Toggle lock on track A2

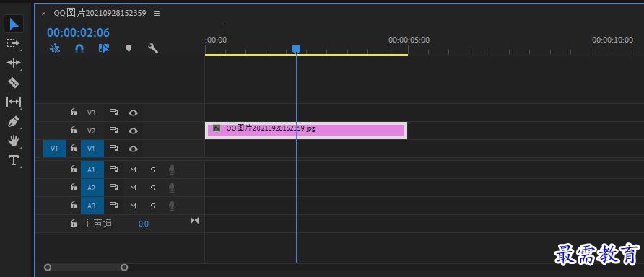pyautogui.click(x=74, y=187)
